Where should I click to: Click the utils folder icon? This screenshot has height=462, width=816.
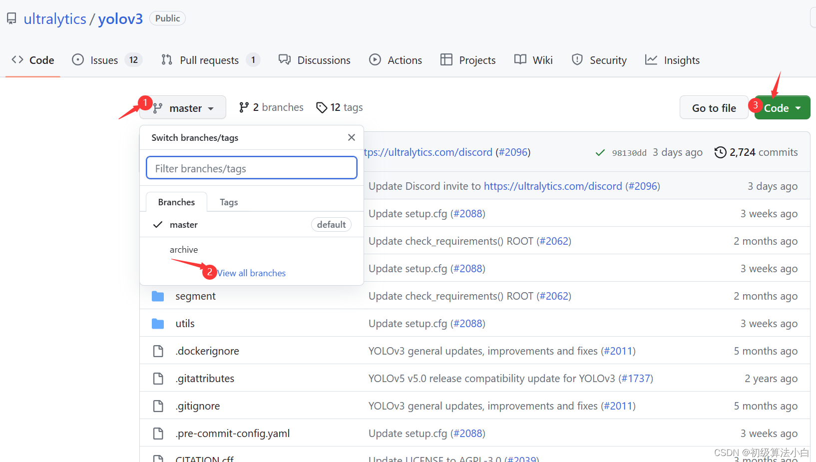158,324
